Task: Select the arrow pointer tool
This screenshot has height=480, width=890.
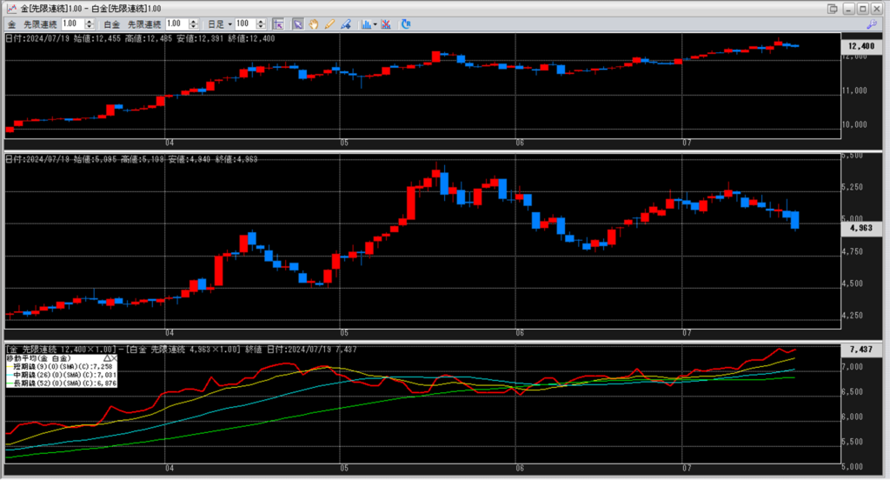Action: (x=297, y=24)
